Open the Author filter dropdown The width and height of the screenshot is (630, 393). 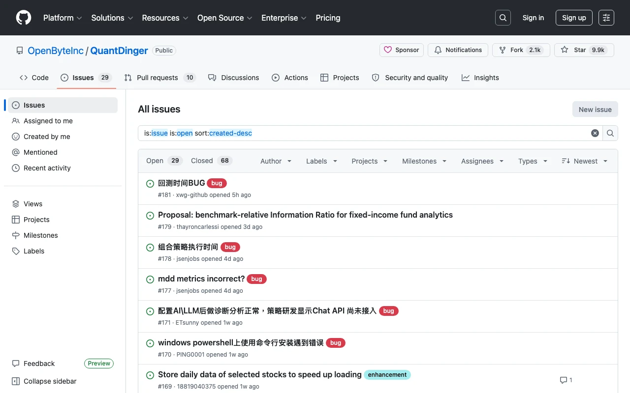276,161
